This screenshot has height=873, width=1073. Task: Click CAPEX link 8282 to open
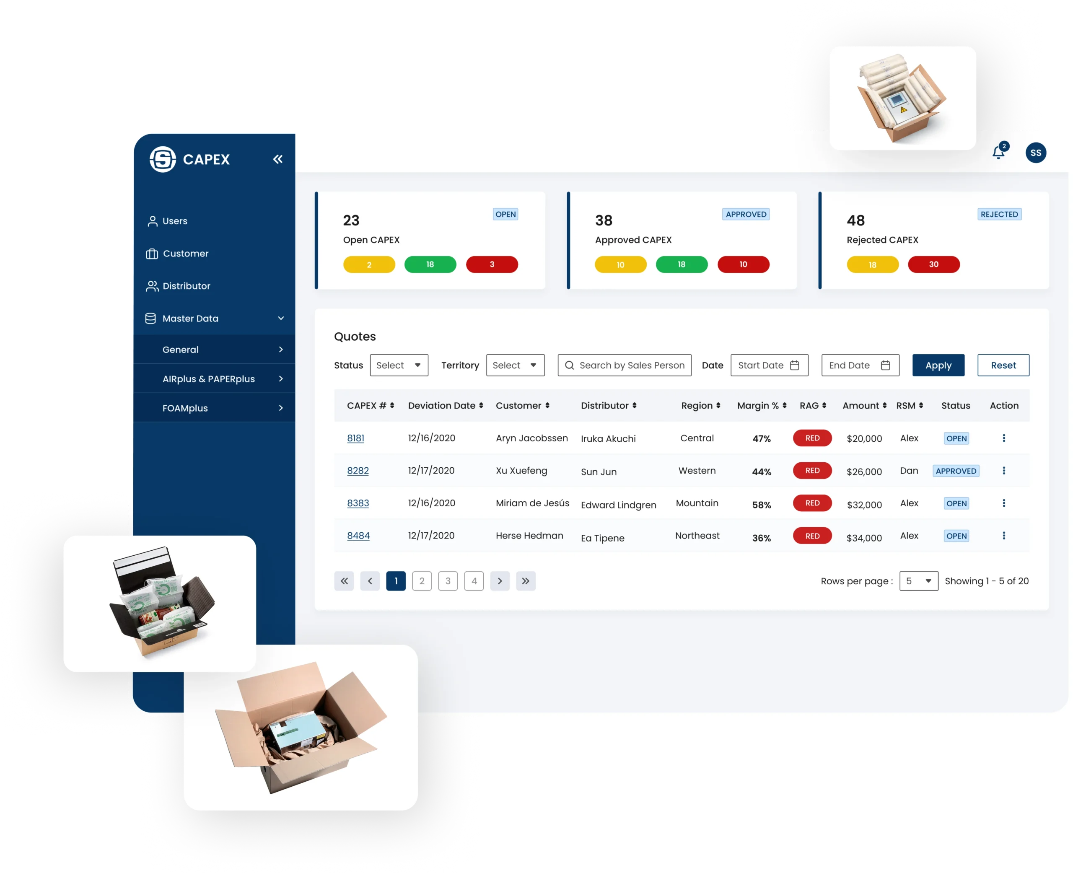(357, 470)
